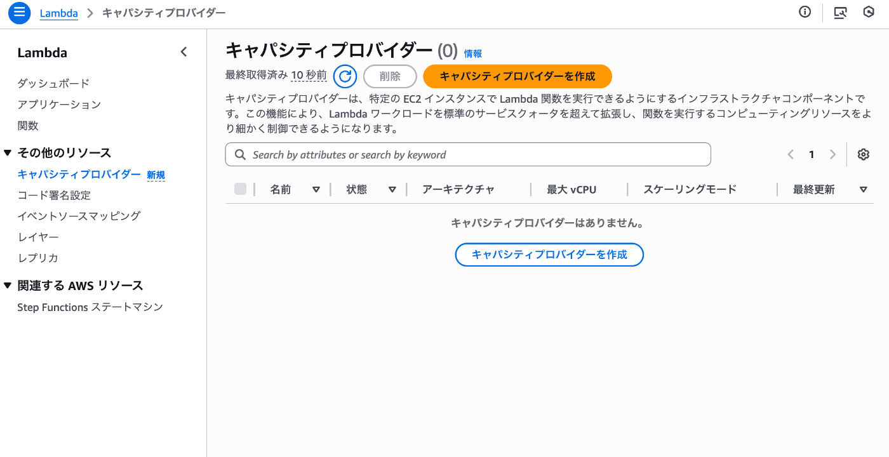Screen dimensions: 889x457
Task: Collapse the その他のリソース section
Action: [x=8, y=152]
